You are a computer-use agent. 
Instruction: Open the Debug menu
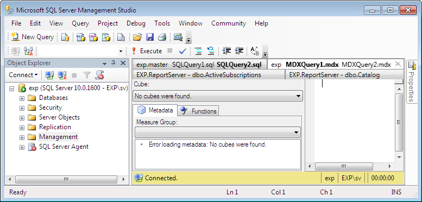[x=136, y=23]
